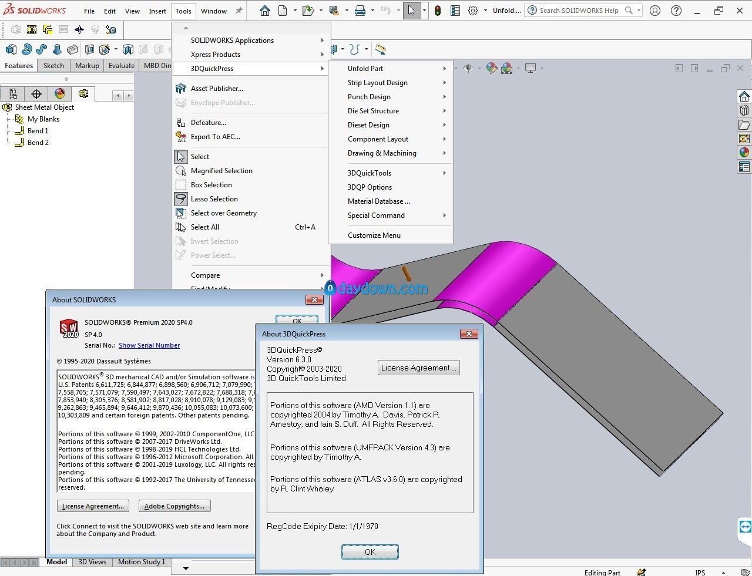This screenshot has width=752, height=576.
Task: Open SOLIDWORKS Resources in the task pane
Action: (x=744, y=96)
